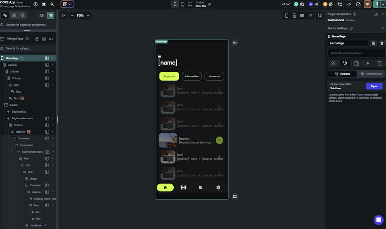Lock the Widget Tree with padlock icon

[37, 39]
